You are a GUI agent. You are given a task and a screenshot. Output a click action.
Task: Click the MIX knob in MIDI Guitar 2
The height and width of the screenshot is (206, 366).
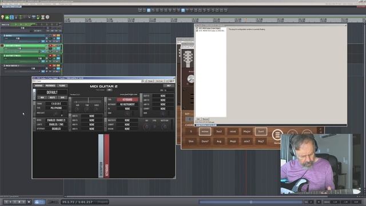coord(146,126)
